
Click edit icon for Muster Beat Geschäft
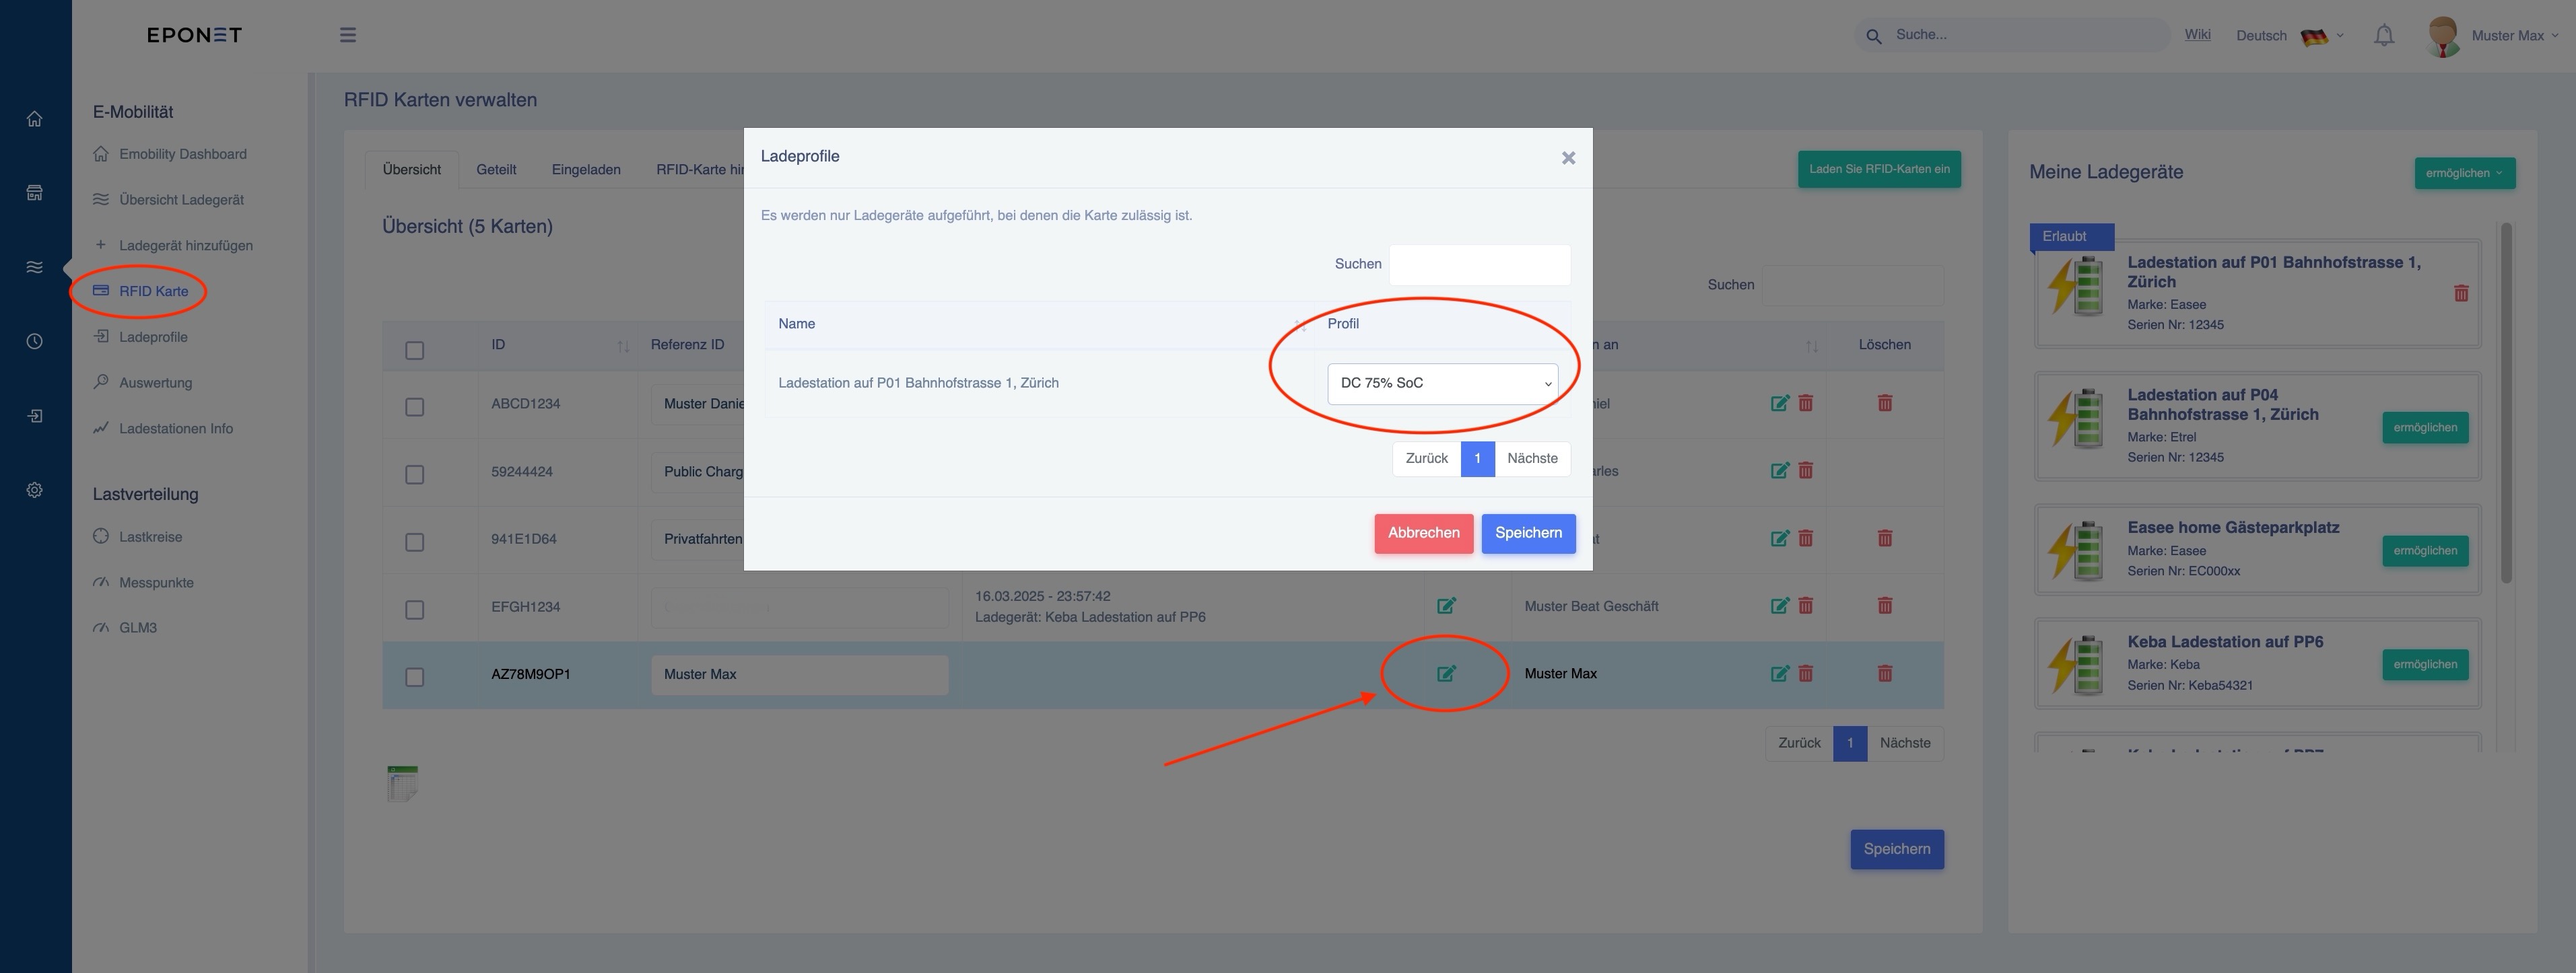[x=1780, y=606]
